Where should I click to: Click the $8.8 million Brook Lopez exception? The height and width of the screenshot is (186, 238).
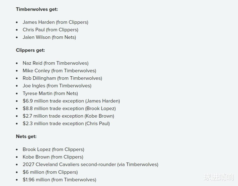pos(69,108)
